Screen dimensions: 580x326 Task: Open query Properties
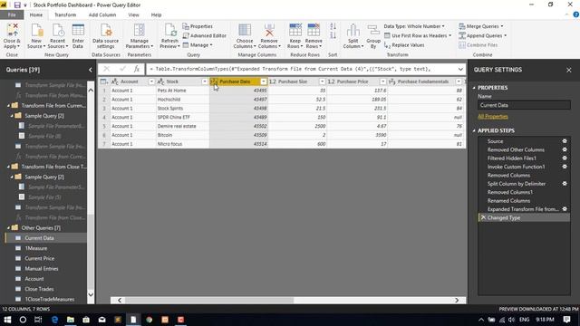pos(198,26)
